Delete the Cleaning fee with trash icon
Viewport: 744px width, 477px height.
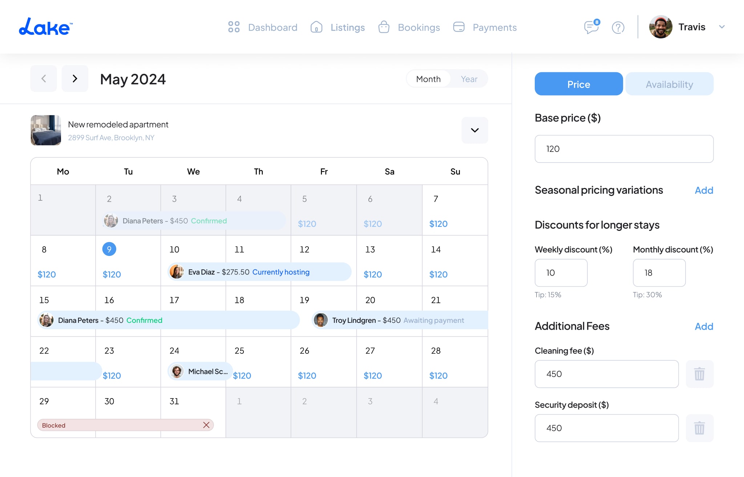point(699,374)
